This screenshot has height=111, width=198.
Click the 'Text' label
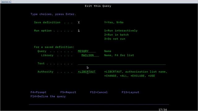pos(41,64)
